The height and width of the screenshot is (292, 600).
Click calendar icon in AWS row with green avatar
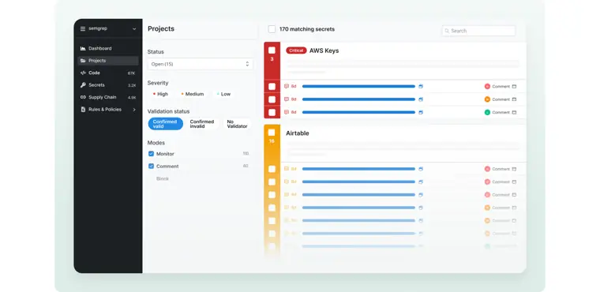[514, 112]
